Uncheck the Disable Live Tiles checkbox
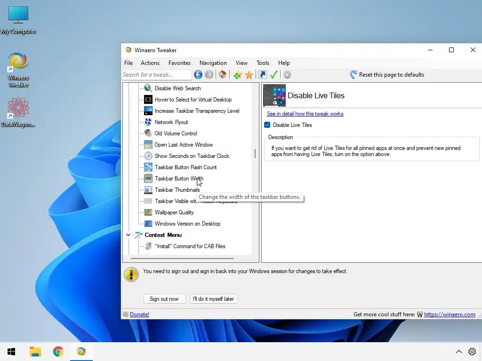The width and height of the screenshot is (482, 361). [x=267, y=125]
